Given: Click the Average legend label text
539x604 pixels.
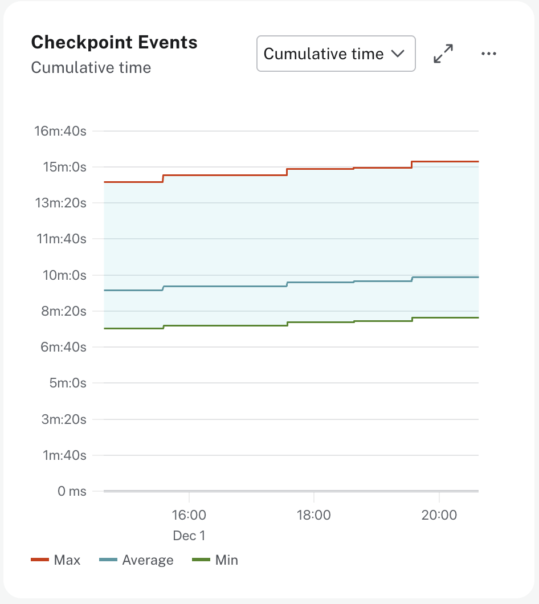Looking at the screenshot, I should tap(148, 560).
